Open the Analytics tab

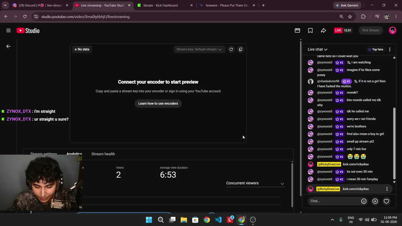pos(74,154)
